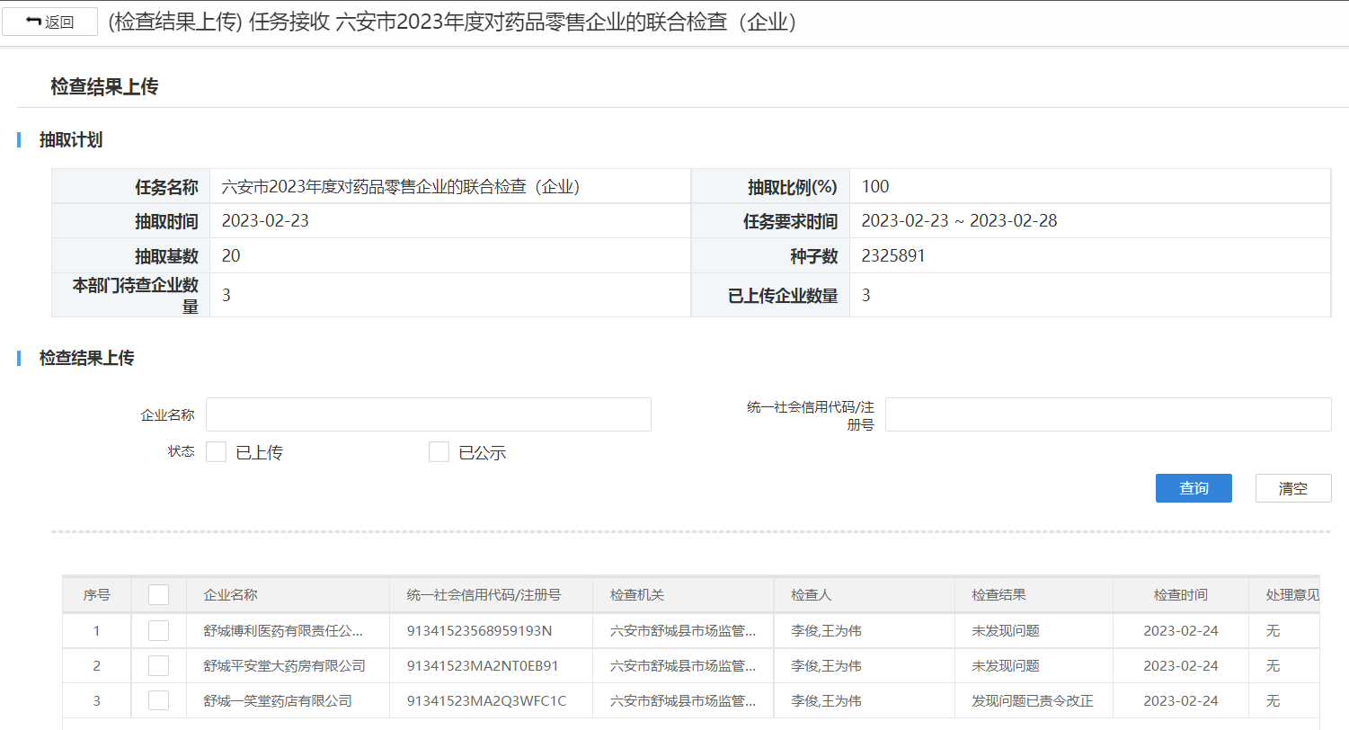Click company name 舒城博利医药有限责任公...
The width and height of the screenshot is (1349, 730).
[283, 631]
